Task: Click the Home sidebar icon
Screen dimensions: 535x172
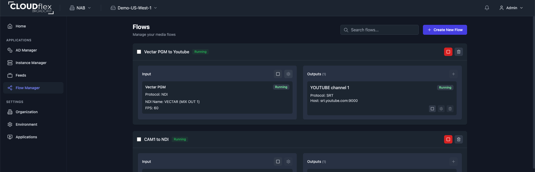Action: pyautogui.click(x=10, y=26)
